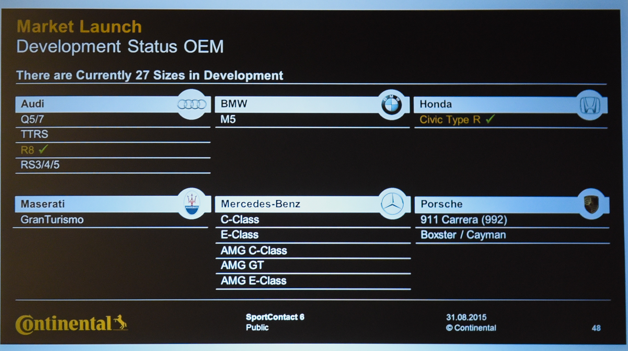Click the BMW roundel logo
Screen dimensions: 628x351
point(391,105)
